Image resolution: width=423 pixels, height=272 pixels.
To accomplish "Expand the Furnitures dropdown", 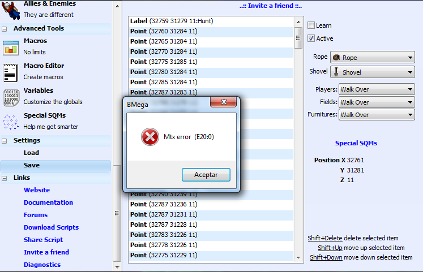I will coord(377,115).
